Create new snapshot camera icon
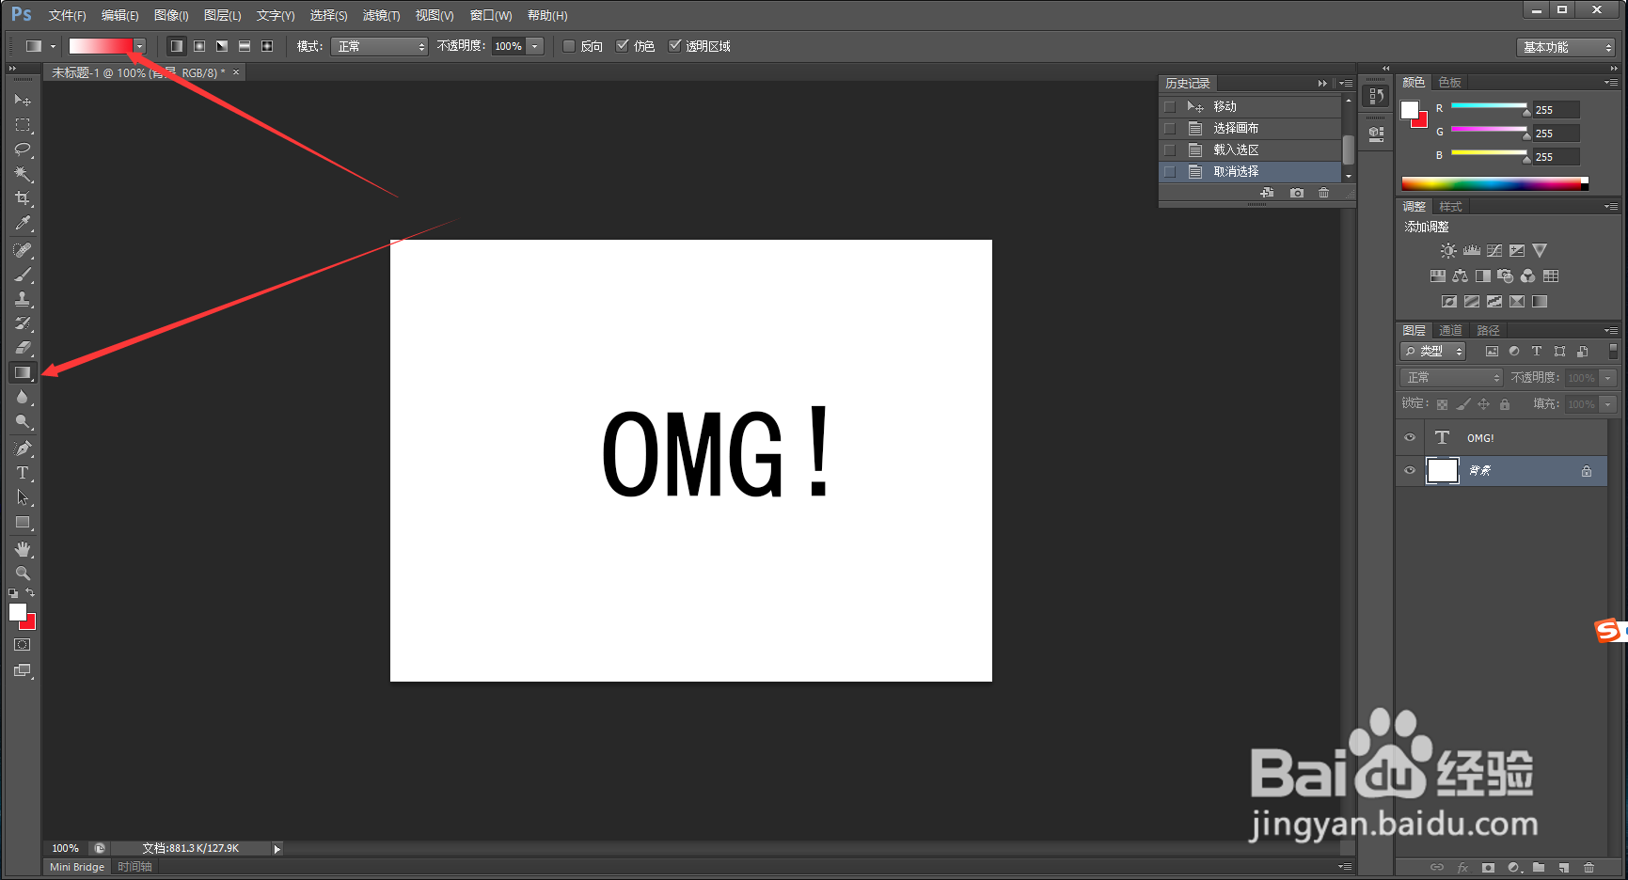 coord(1297,193)
